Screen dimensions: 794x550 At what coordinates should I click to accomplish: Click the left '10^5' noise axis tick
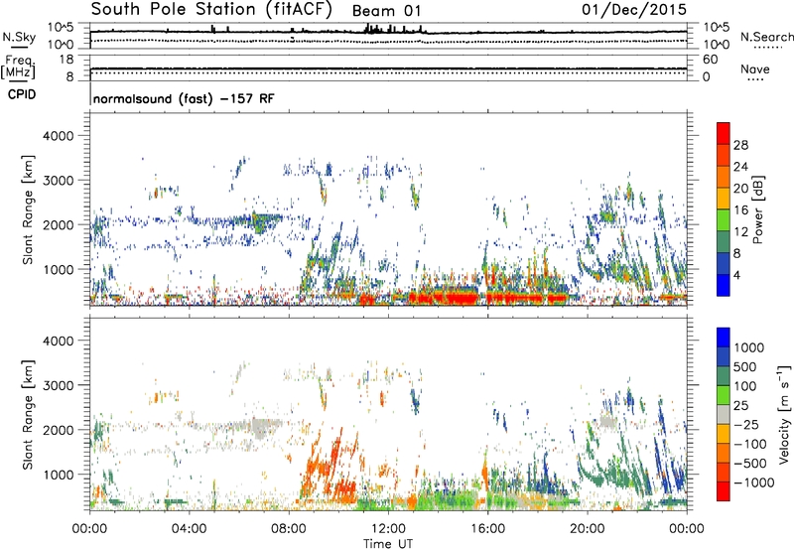point(61,28)
